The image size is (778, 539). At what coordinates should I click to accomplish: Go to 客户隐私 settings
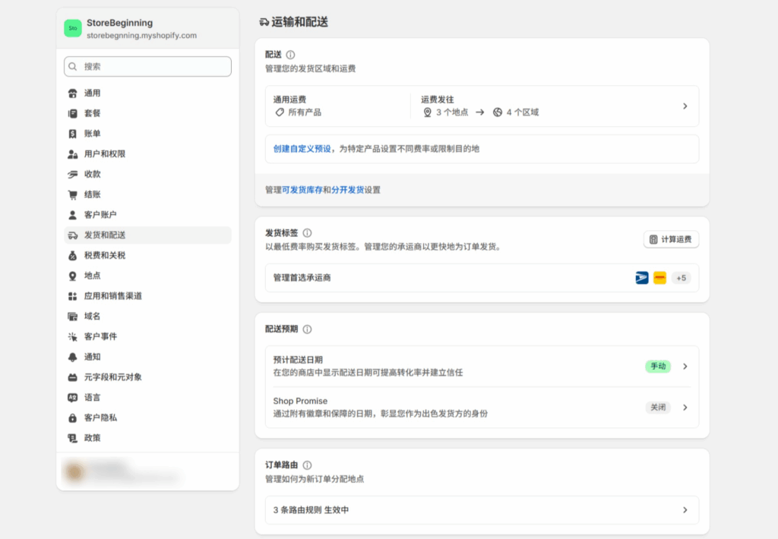(x=100, y=418)
